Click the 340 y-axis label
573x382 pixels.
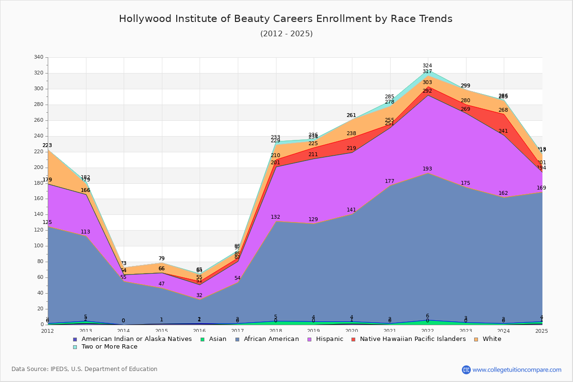click(x=39, y=57)
